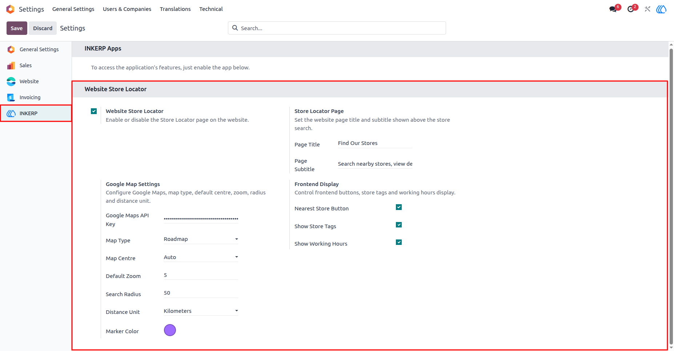The width and height of the screenshot is (674, 351).
Task: Click the Odoo Settings app logo
Action: tap(11, 9)
